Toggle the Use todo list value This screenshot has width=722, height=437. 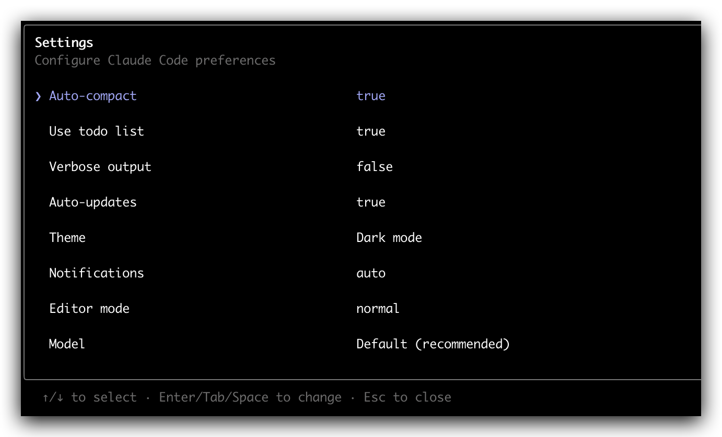point(371,131)
